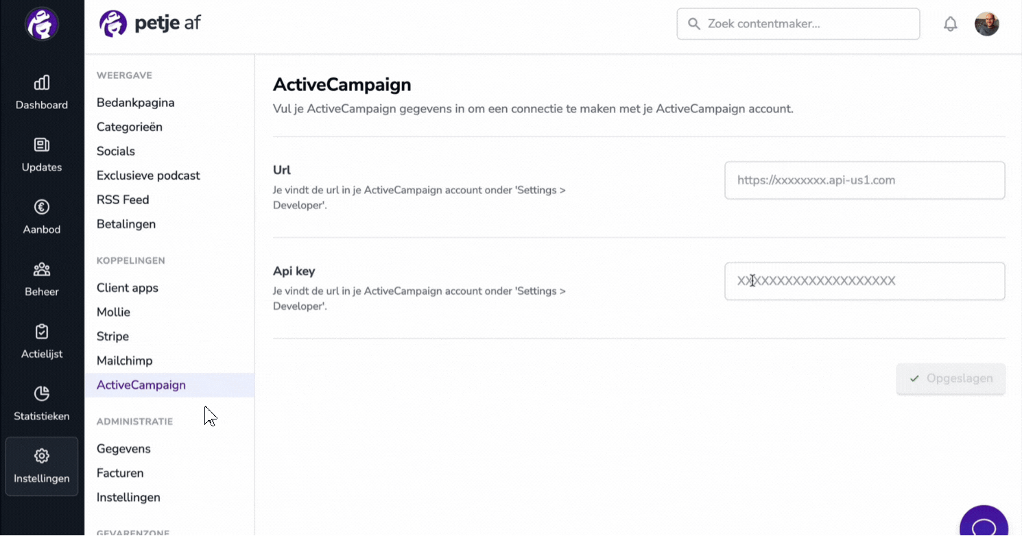Select Mailchimp in the Koppelingen menu
Viewport: 1022px width, 536px height.
pos(125,361)
